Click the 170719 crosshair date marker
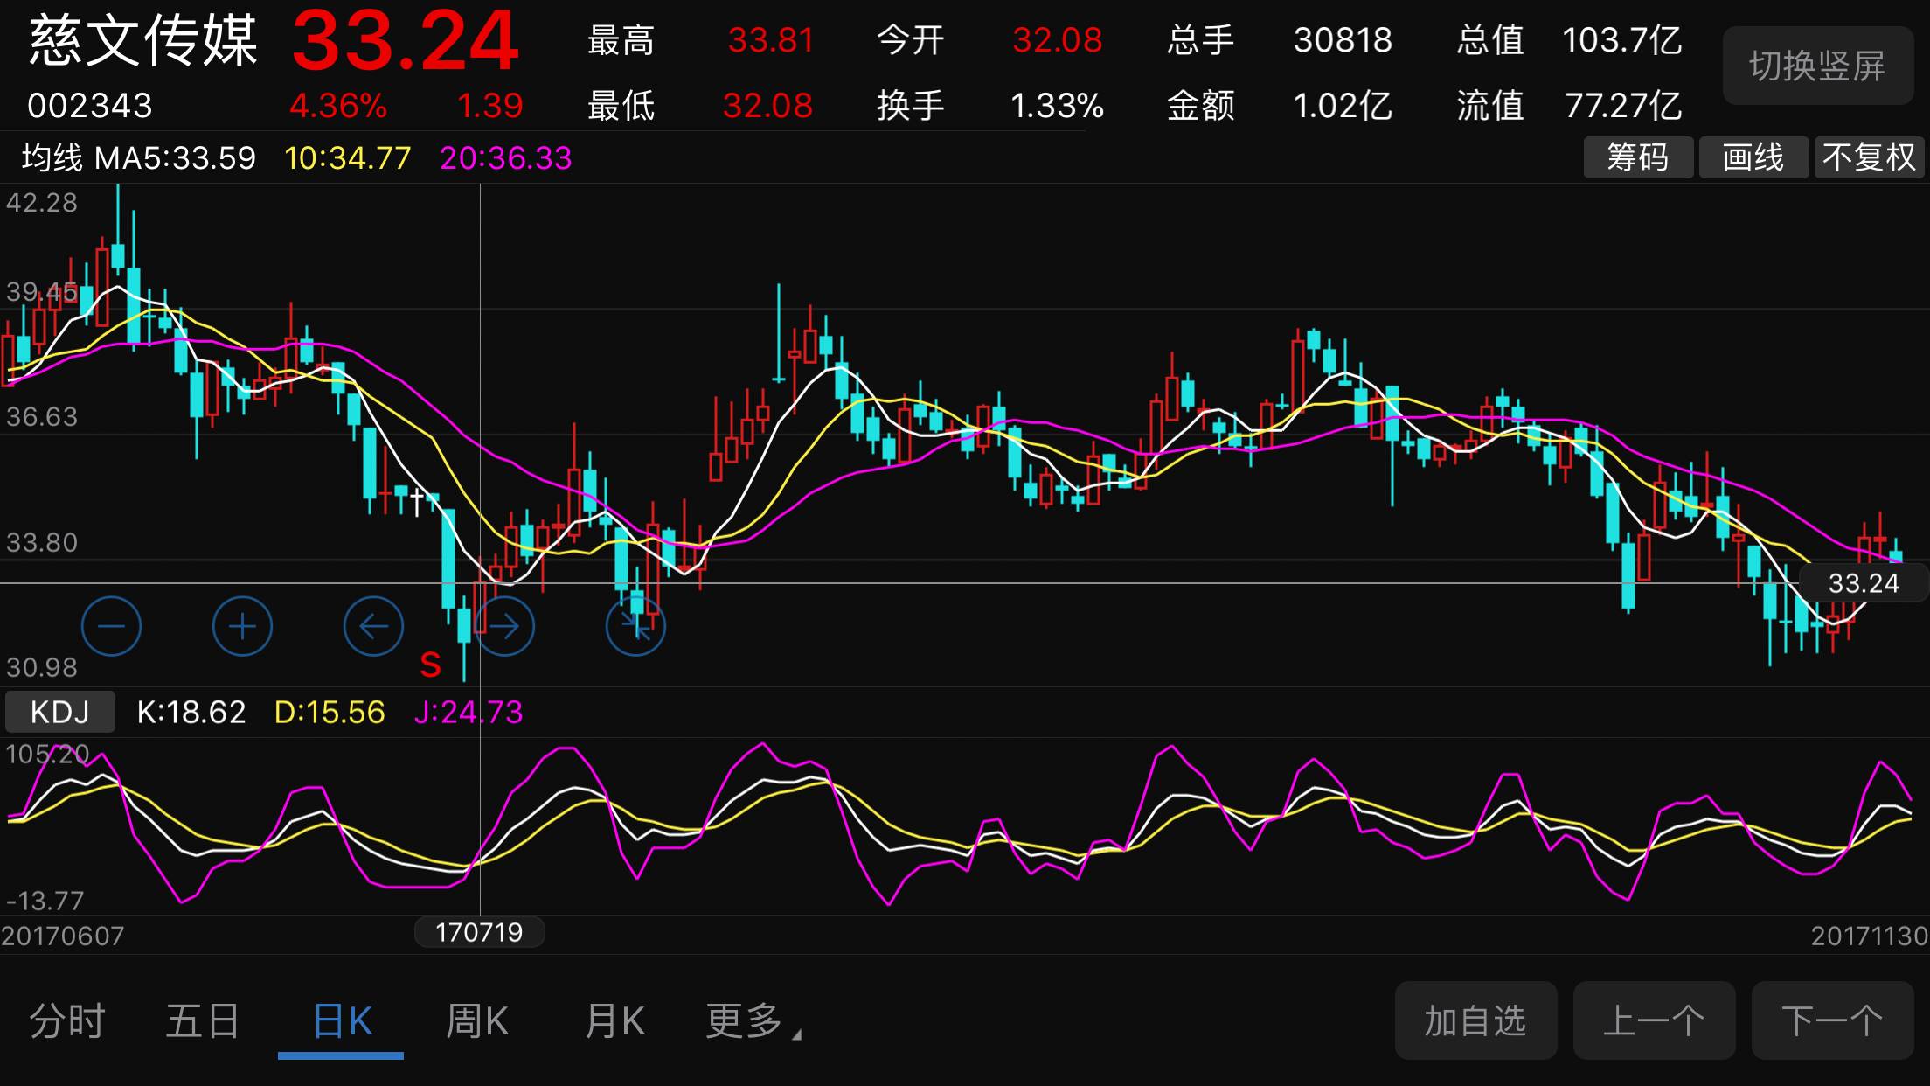 [x=479, y=932]
